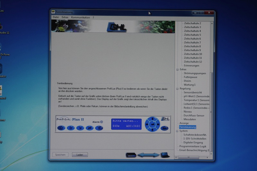Click the ProfiLux device icon at bottom

tap(131, 155)
